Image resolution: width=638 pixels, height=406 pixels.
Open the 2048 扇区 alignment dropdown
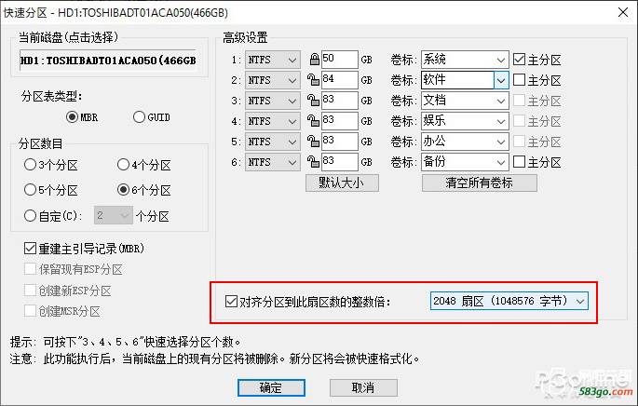[509, 301]
